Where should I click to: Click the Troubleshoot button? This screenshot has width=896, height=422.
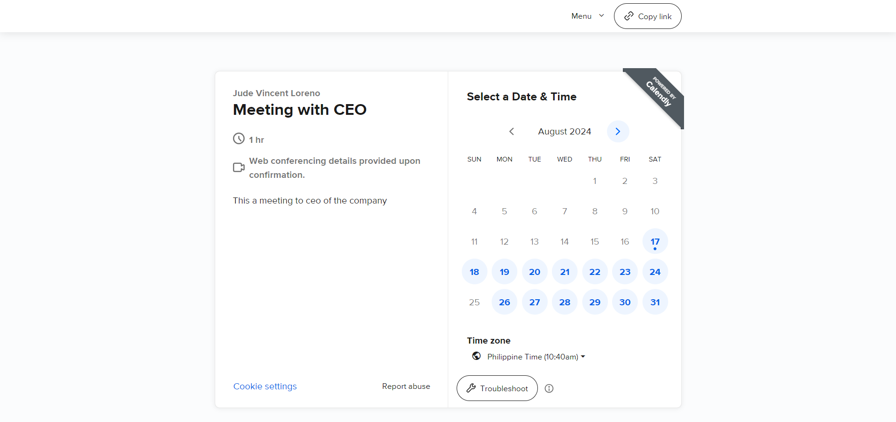coord(497,388)
